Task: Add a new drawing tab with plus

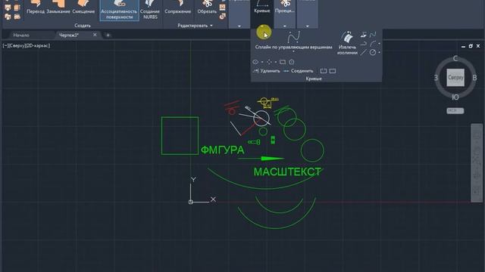Action: tap(108, 36)
